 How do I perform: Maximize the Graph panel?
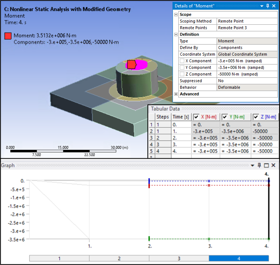tap(266, 165)
